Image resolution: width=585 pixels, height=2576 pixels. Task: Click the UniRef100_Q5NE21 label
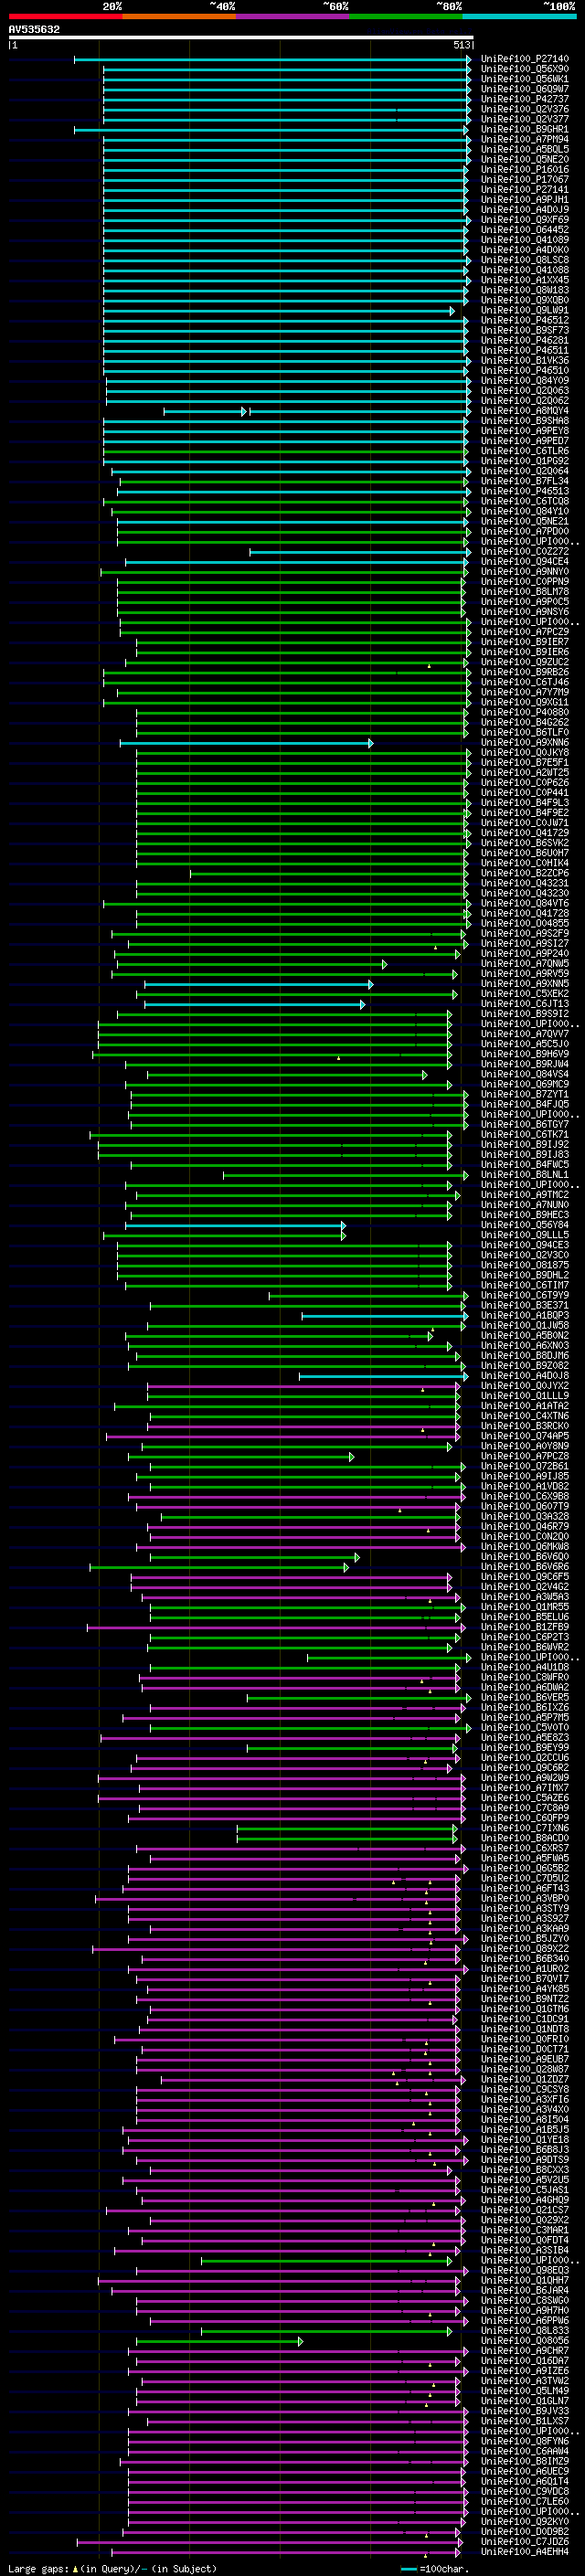coord(524,522)
